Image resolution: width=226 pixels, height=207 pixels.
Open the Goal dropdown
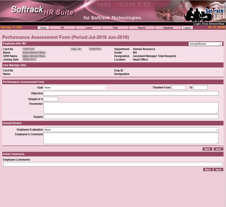(x=75, y=88)
